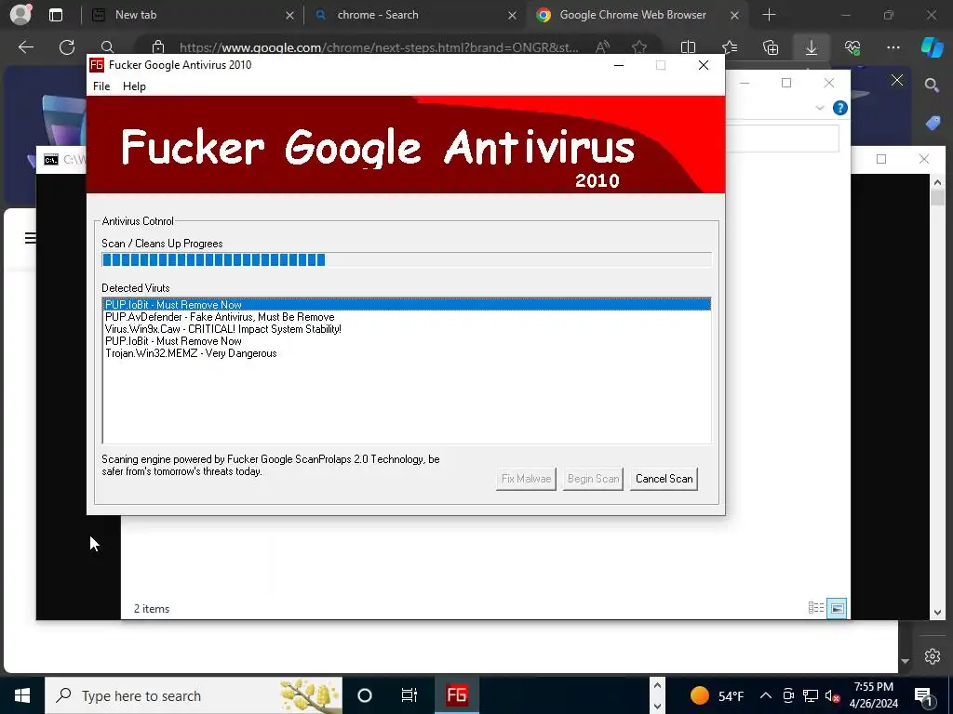953x714 pixels.
Task: Click the blue help question mark icon
Action: point(840,108)
